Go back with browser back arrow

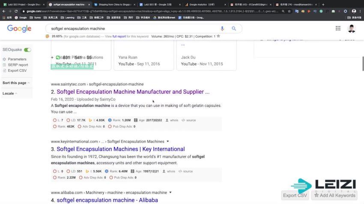[4, 11]
